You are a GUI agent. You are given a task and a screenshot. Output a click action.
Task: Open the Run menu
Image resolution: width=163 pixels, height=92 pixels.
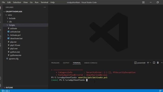click(x=37, y=2)
